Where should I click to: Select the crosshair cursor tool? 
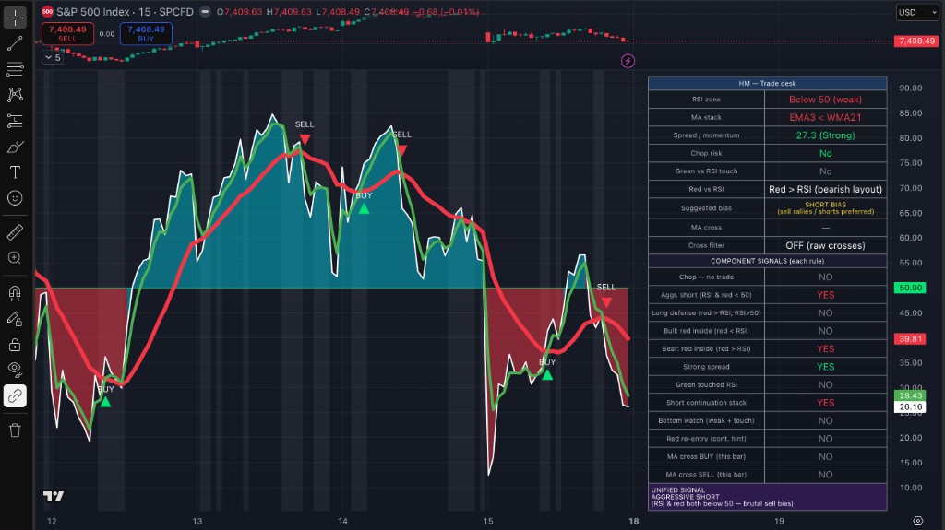tap(15, 18)
